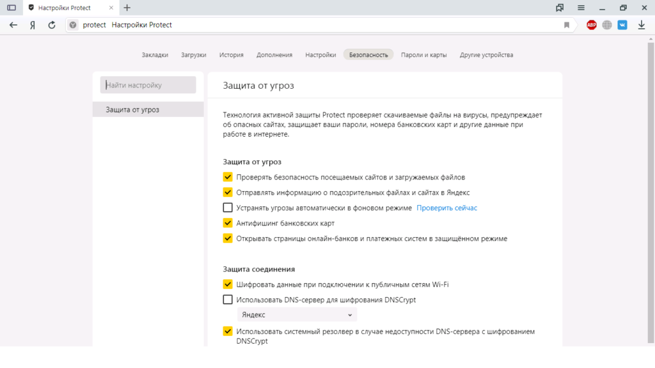The height and width of the screenshot is (368, 655).
Task: Toggle системный резолвер checkbox
Action: tap(228, 332)
